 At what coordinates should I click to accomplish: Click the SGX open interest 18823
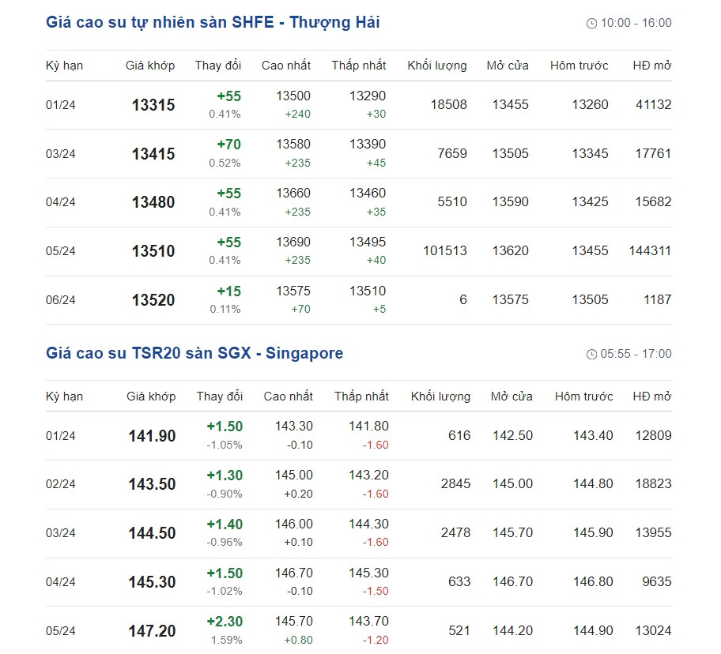(x=653, y=483)
